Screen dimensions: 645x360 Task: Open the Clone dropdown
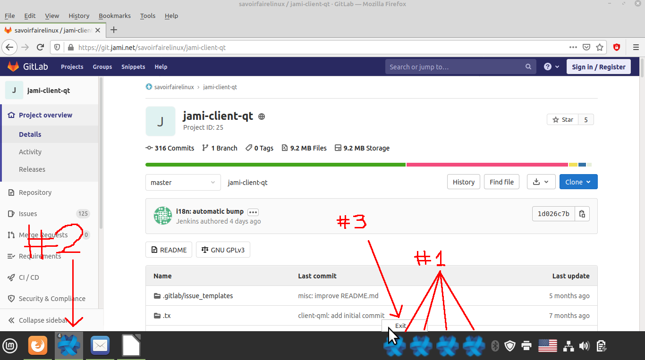pos(578,182)
